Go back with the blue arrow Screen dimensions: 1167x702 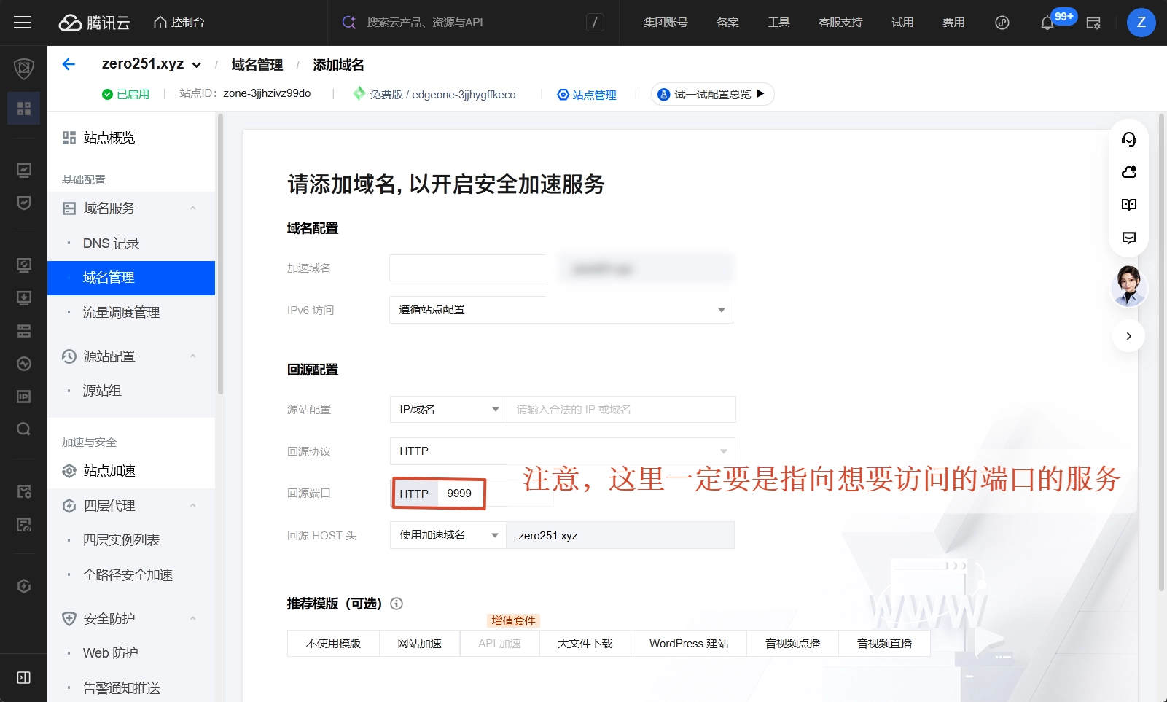click(x=69, y=64)
